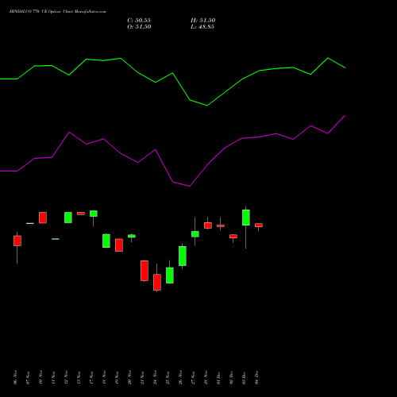The width and height of the screenshot is (397, 397).
Task: Click the 03 Dec date label
Action: [244, 377]
